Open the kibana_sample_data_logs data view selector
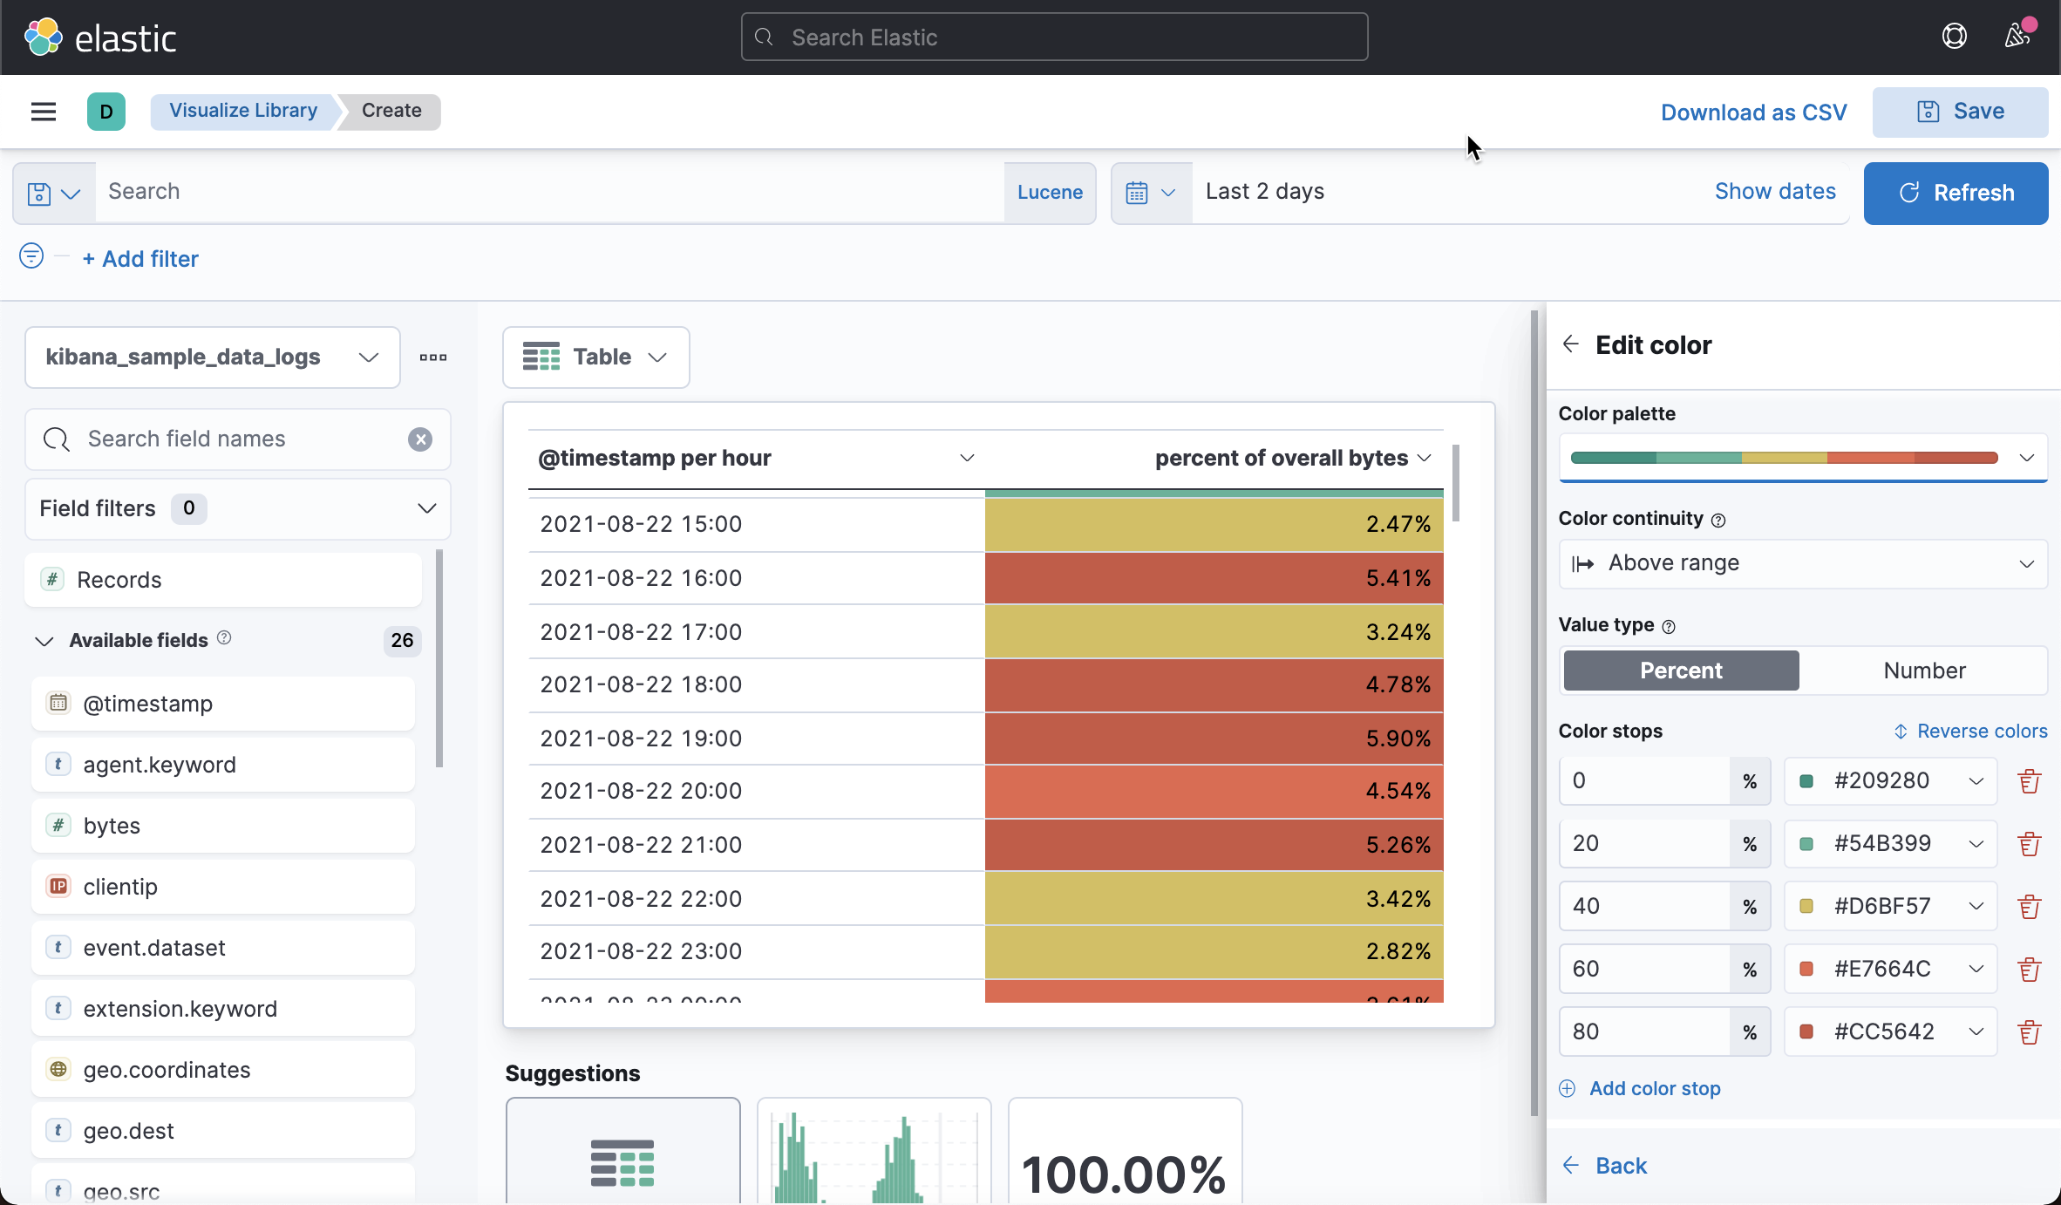 (212, 357)
